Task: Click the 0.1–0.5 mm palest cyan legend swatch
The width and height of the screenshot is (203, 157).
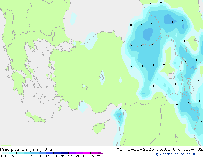Action: tap(5, 153)
